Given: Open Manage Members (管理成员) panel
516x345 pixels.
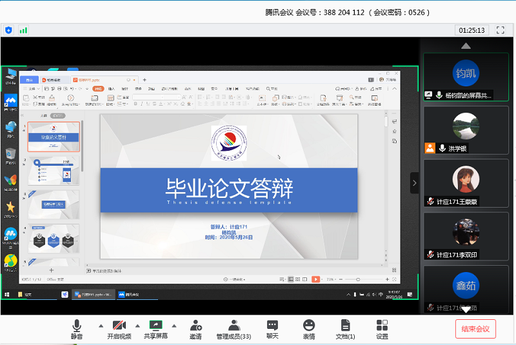Looking at the screenshot, I should point(233,329).
